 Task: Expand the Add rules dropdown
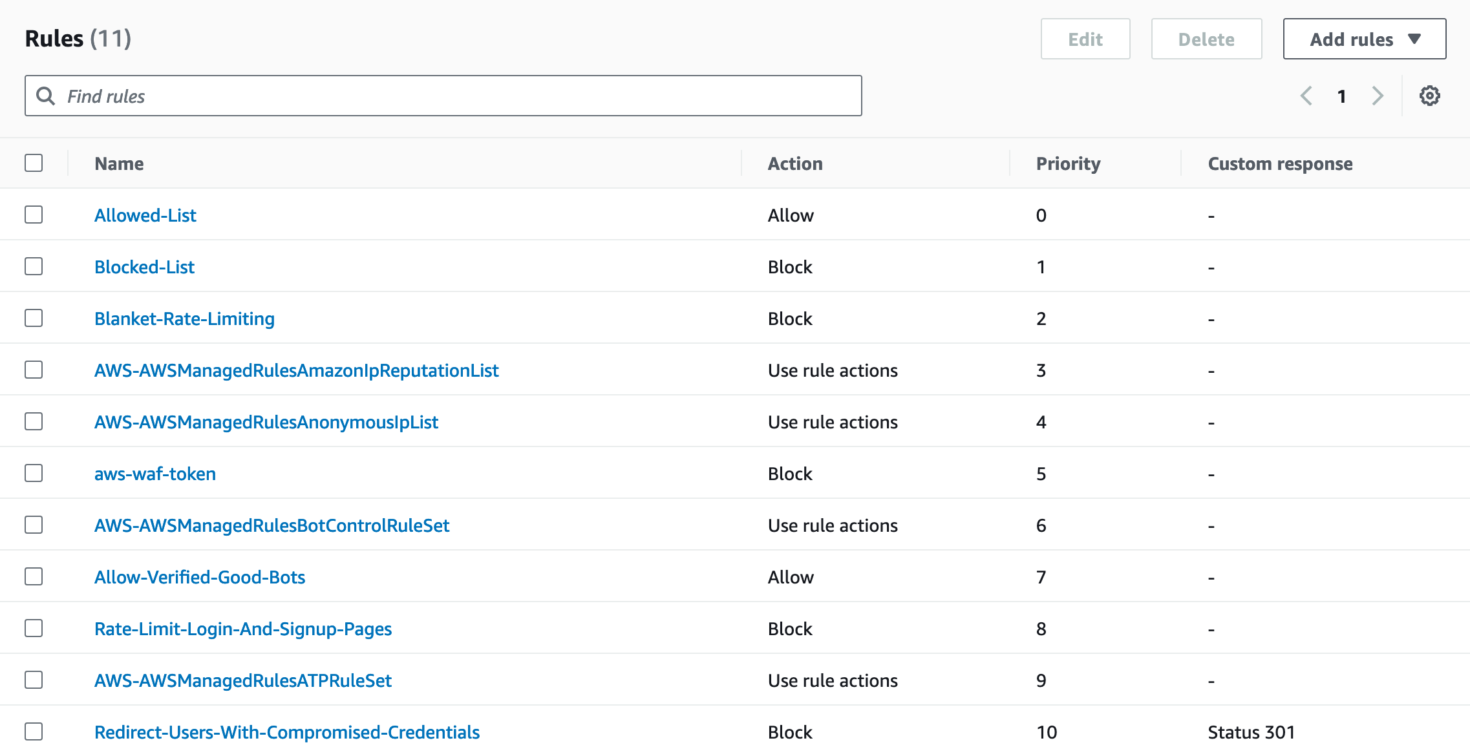click(x=1364, y=39)
